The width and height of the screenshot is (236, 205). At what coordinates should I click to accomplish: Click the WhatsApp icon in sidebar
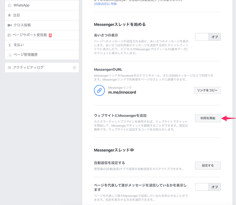10,5
